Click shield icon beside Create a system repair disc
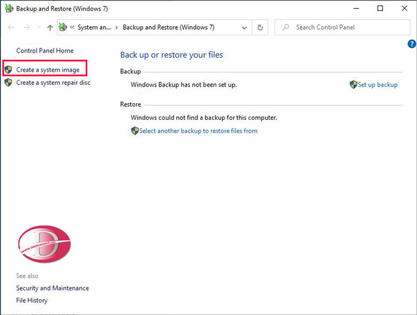Viewport: 417px width, 315px height. [x=8, y=82]
